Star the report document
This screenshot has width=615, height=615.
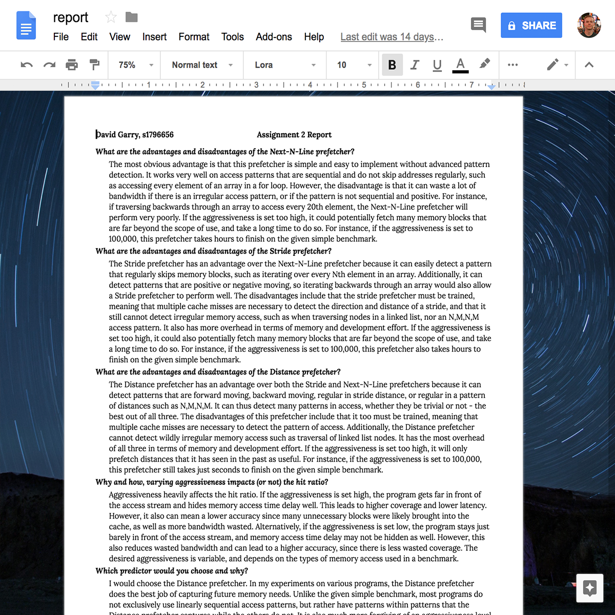pyautogui.click(x=111, y=17)
